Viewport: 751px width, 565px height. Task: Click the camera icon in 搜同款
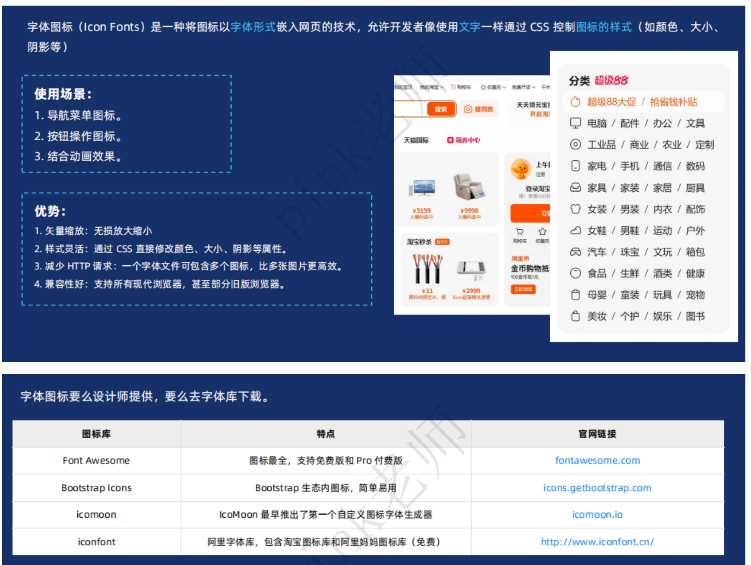tap(468, 109)
